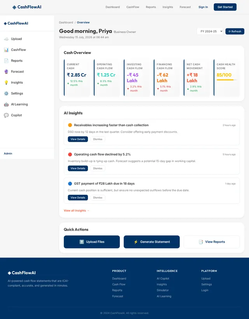The width and height of the screenshot is (249, 319).
Task: Open footer Forecast link
Action: [x=117, y=296]
